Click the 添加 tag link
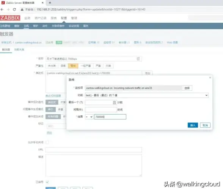 [x=49, y=133]
